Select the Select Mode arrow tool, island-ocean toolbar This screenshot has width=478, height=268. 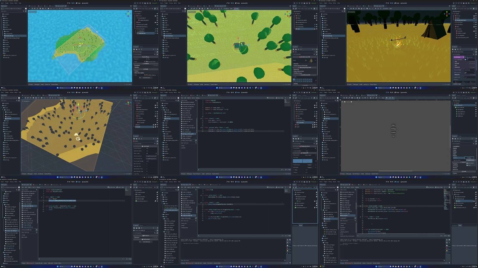tap(29, 9)
